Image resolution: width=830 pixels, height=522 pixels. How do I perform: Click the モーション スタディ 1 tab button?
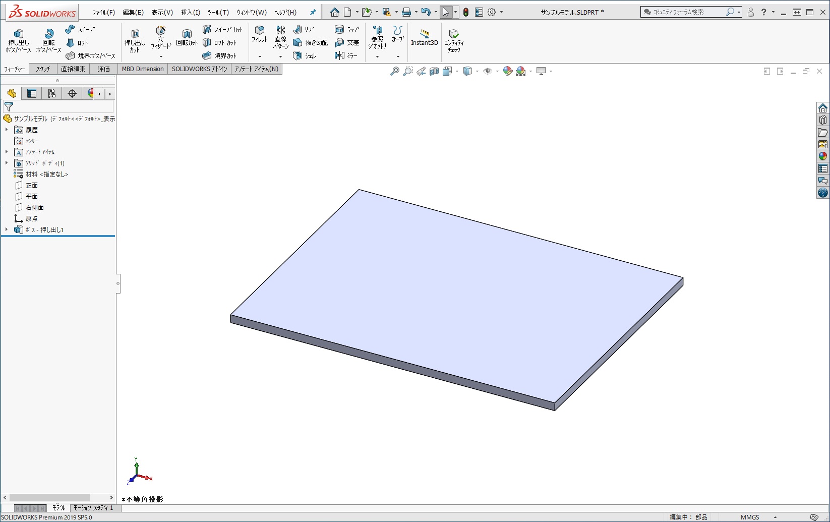[93, 508]
